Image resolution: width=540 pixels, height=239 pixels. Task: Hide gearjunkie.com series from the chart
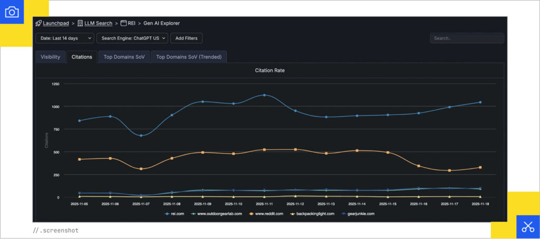pos(359,214)
